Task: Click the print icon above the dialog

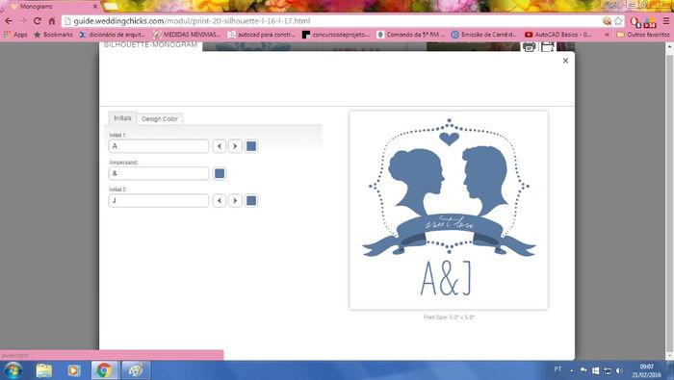Action: [x=530, y=46]
